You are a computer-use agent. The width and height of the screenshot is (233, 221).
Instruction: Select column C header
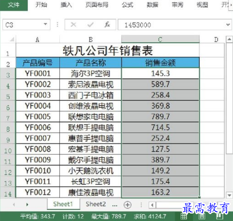tap(160, 39)
